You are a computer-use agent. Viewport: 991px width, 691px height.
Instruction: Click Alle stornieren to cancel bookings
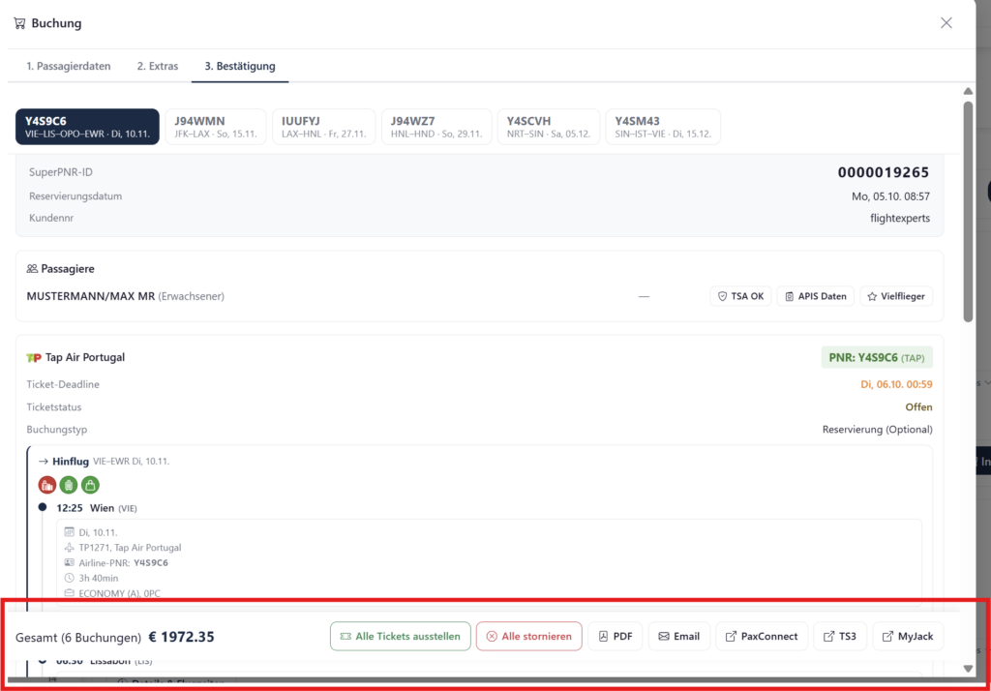click(x=529, y=636)
